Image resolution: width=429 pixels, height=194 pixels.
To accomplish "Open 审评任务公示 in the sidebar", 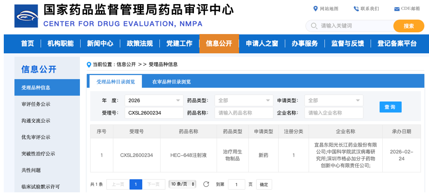I will (x=36, y=104).
